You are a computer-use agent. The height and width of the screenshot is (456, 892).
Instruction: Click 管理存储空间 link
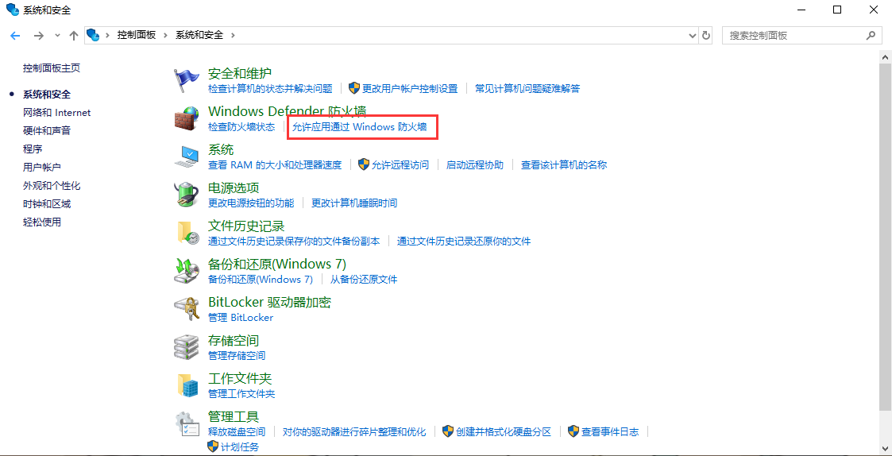pos(237,356)
